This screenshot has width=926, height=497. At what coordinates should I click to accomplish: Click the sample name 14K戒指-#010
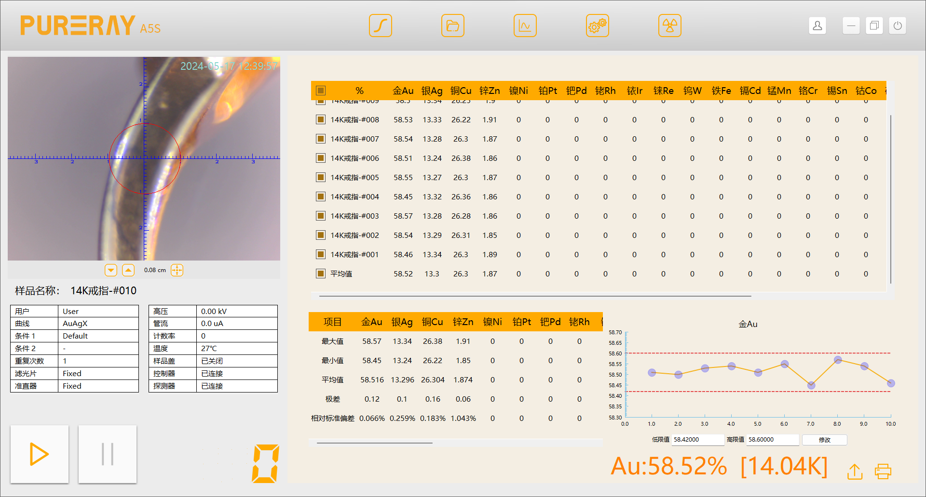(104, 291)
